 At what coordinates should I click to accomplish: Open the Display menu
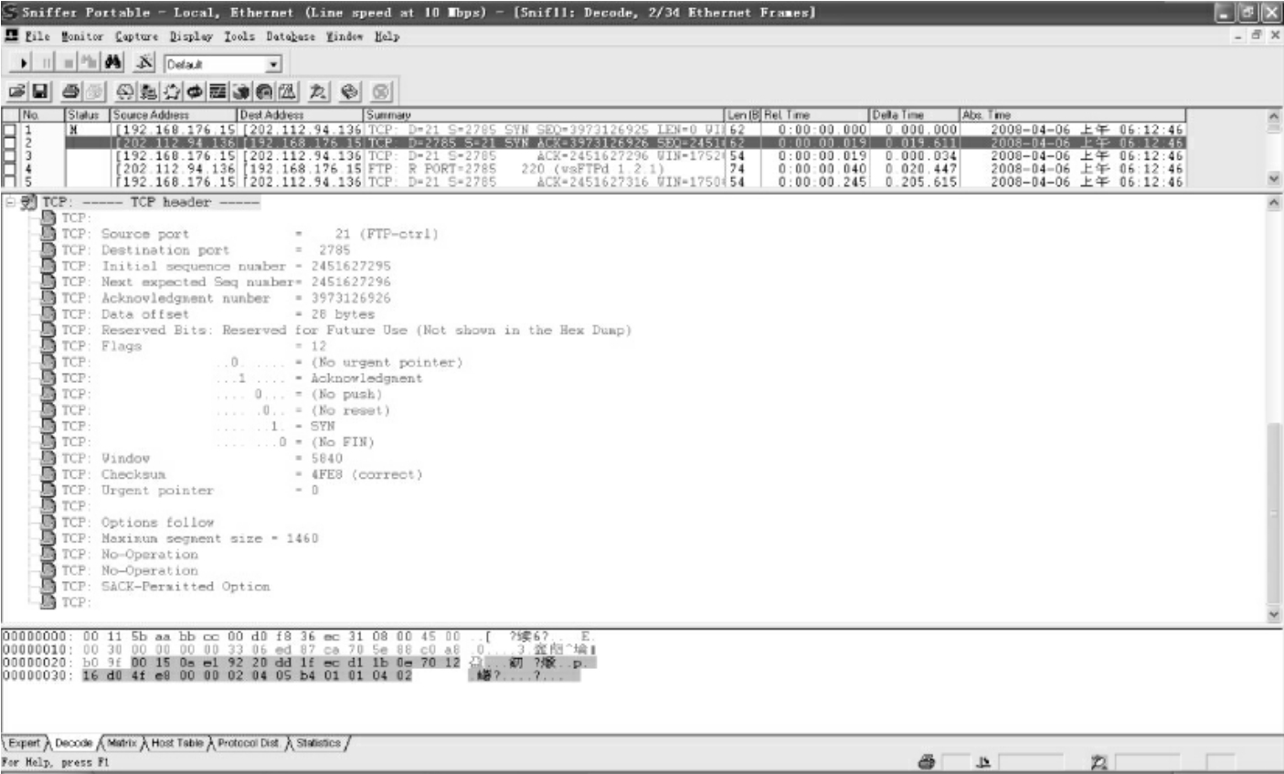tap(191, 37)
